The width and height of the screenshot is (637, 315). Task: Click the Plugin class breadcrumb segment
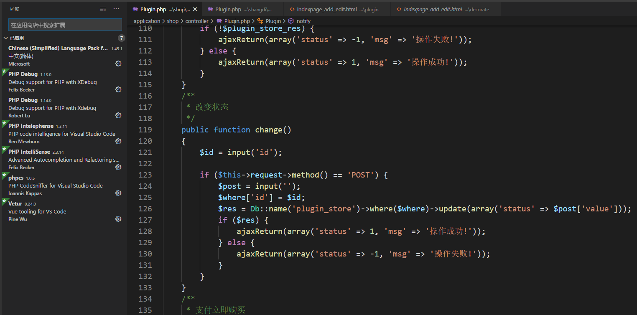pyautogui.click(x=273, y=21)
